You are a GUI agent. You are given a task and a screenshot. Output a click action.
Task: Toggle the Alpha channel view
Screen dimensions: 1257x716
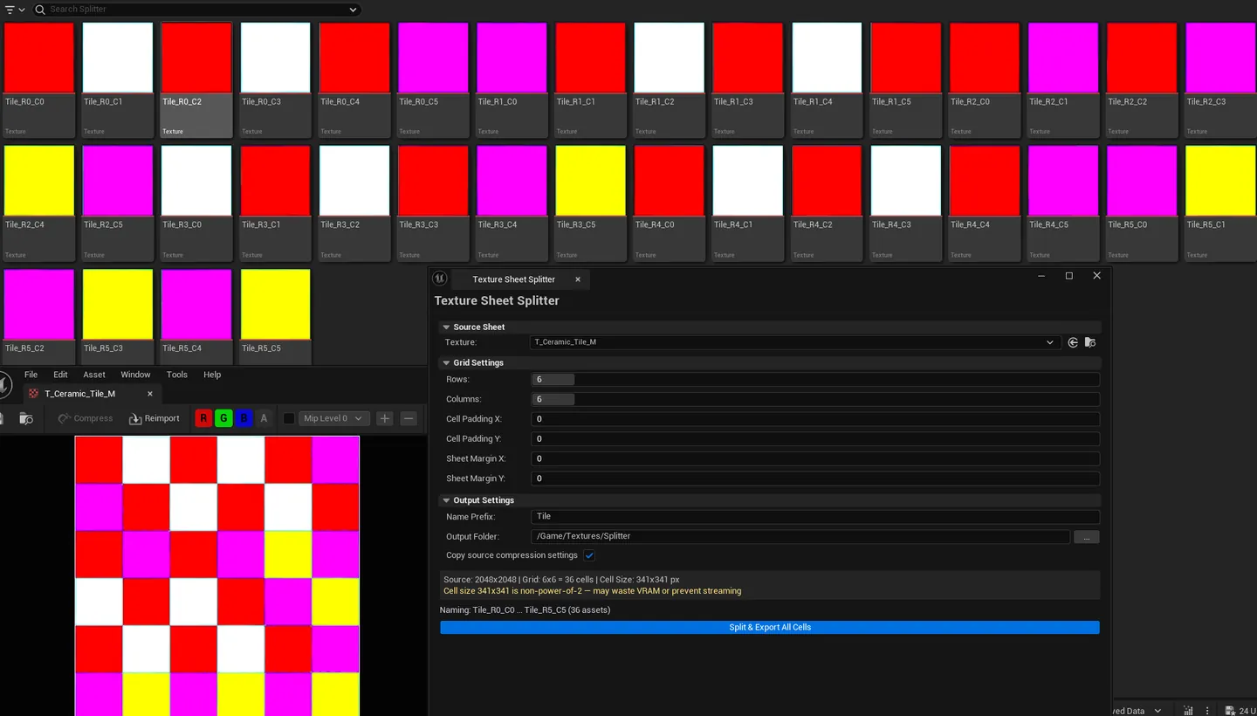pos(264,418)
